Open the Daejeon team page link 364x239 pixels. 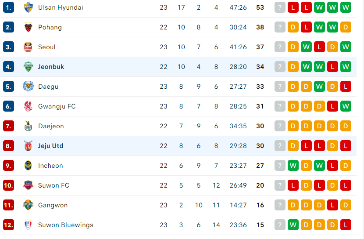[51, 126]
